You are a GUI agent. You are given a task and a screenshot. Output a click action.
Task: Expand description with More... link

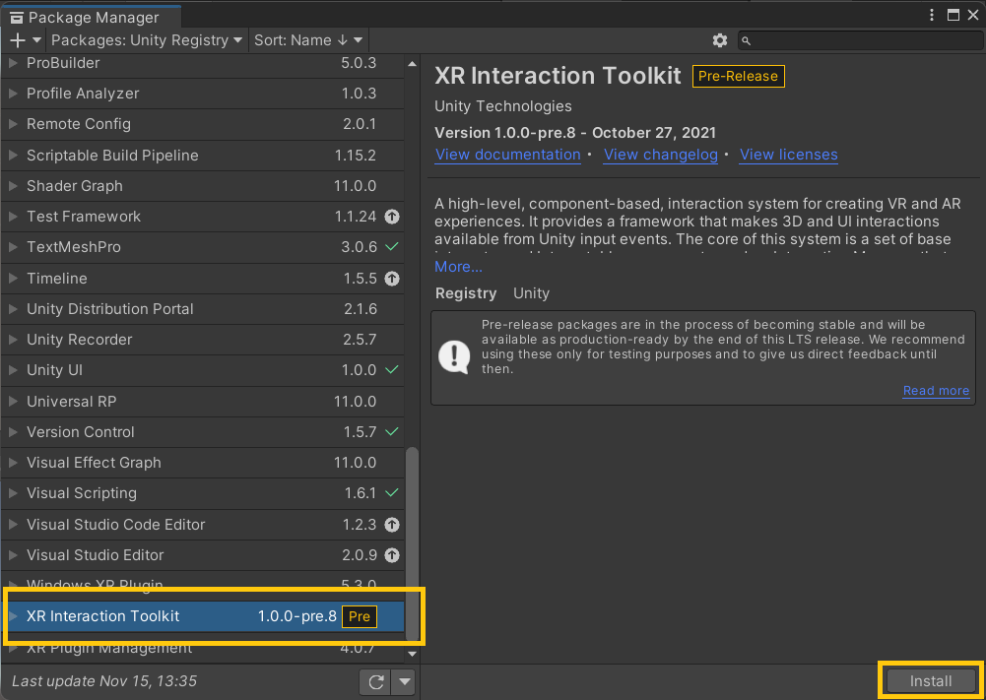pyautogui.click(x=458, y=267)
